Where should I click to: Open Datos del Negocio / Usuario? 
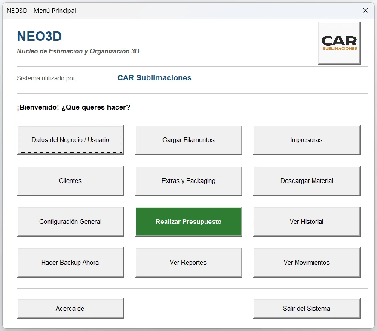pos(70,140)
